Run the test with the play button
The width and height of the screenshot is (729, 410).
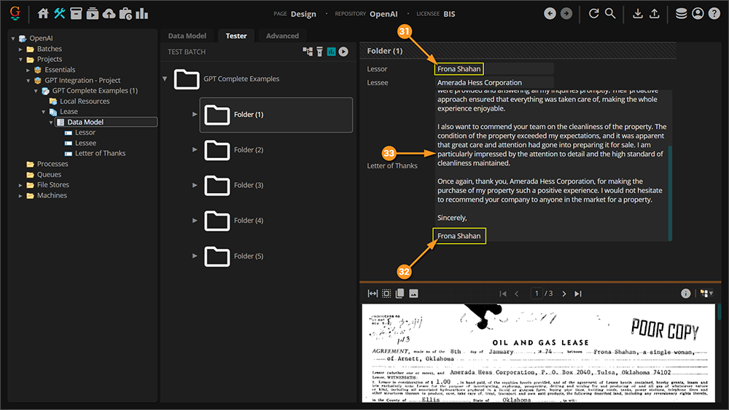click(343, 52)
